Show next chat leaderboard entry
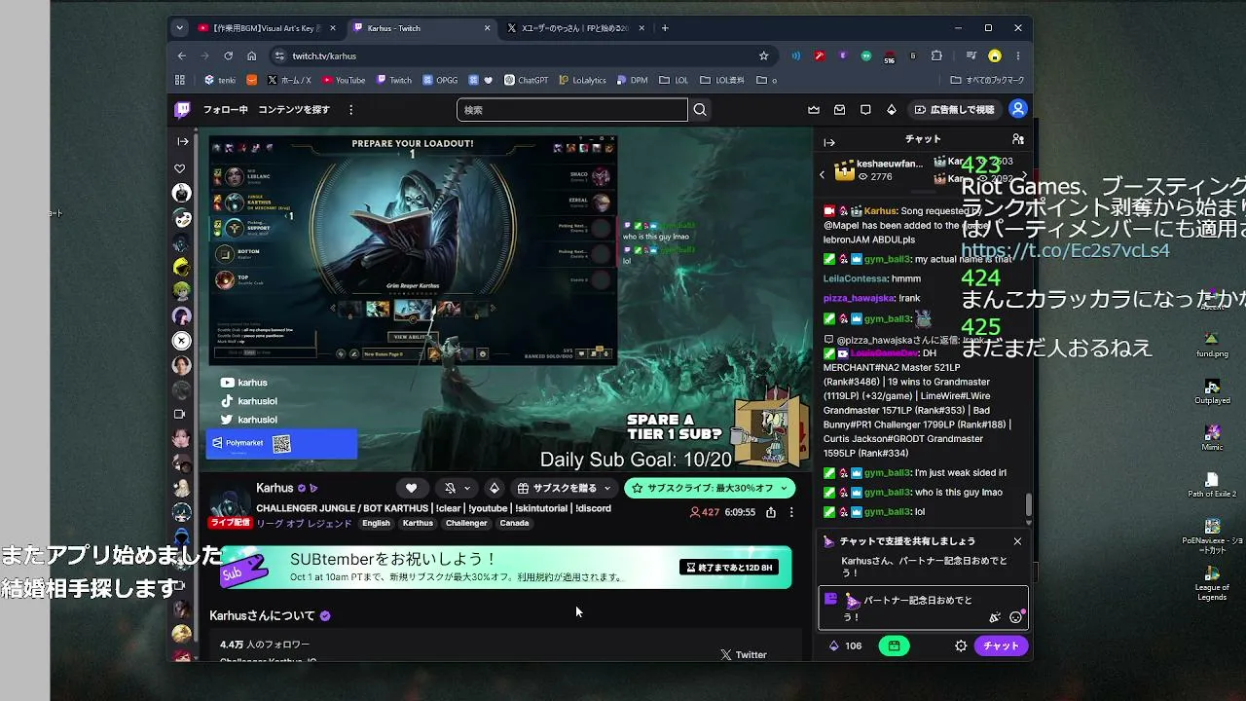This screenshot has width=1246, height=701. (x=1023, y=174)
